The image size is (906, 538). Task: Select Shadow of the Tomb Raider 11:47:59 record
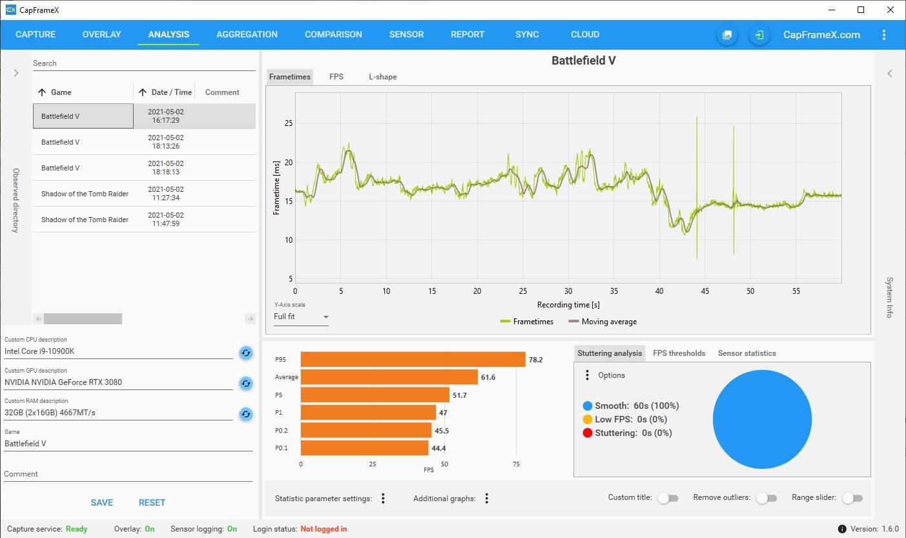pyautogui.click(x=144, y=220)
